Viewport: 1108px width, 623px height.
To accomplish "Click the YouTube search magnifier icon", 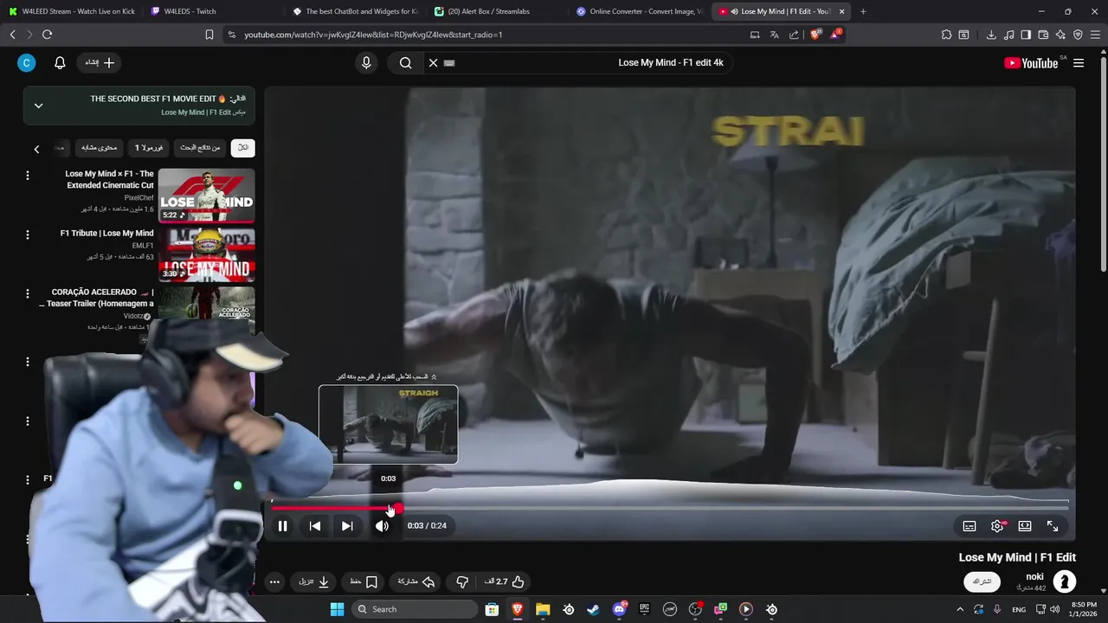I will pyautogui.click(x=405, y=63).
